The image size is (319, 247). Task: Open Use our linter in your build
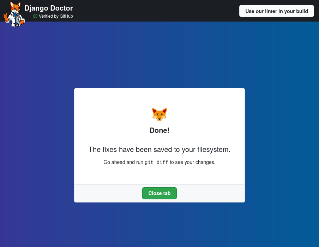point(277,11)
